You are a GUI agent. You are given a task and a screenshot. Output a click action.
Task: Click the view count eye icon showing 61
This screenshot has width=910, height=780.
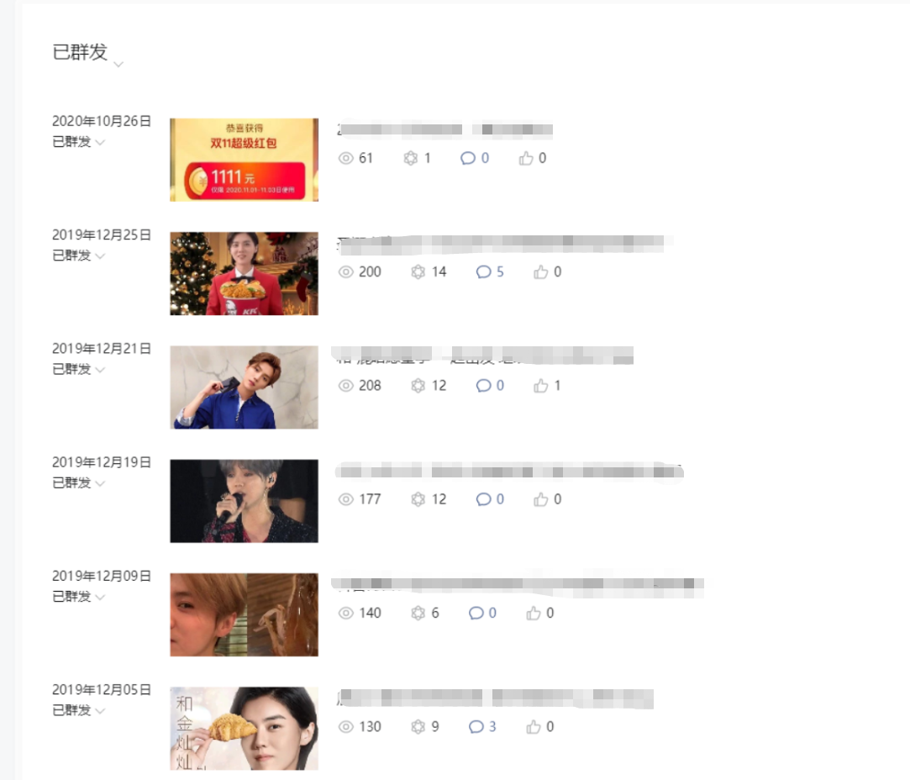(346, 158)
